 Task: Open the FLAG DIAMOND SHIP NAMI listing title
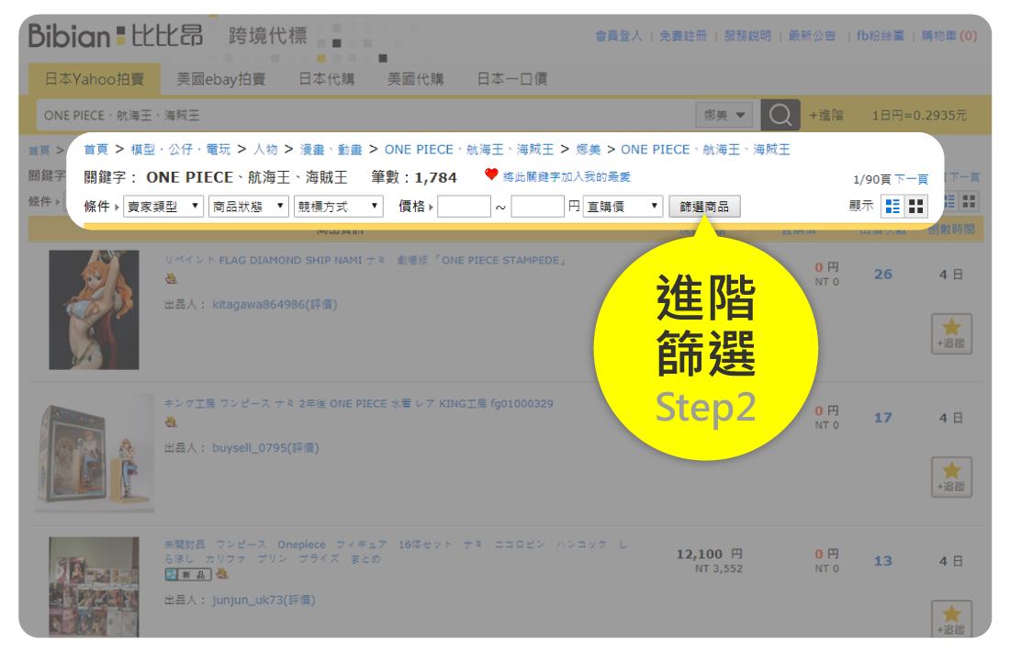365,260
